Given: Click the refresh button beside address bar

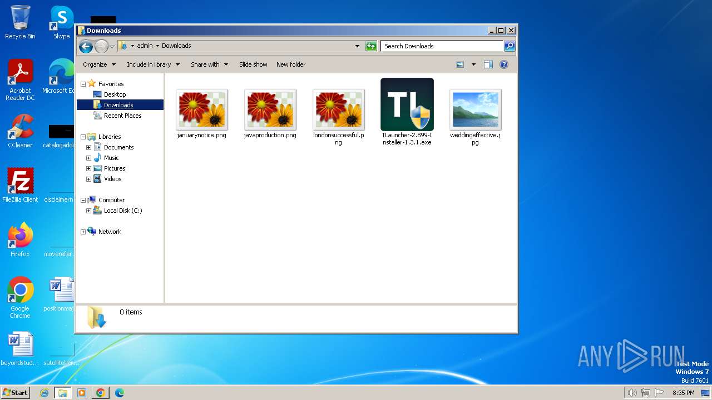Looking at the screenshot, I should pyautogui.click(x=371, y=46).
